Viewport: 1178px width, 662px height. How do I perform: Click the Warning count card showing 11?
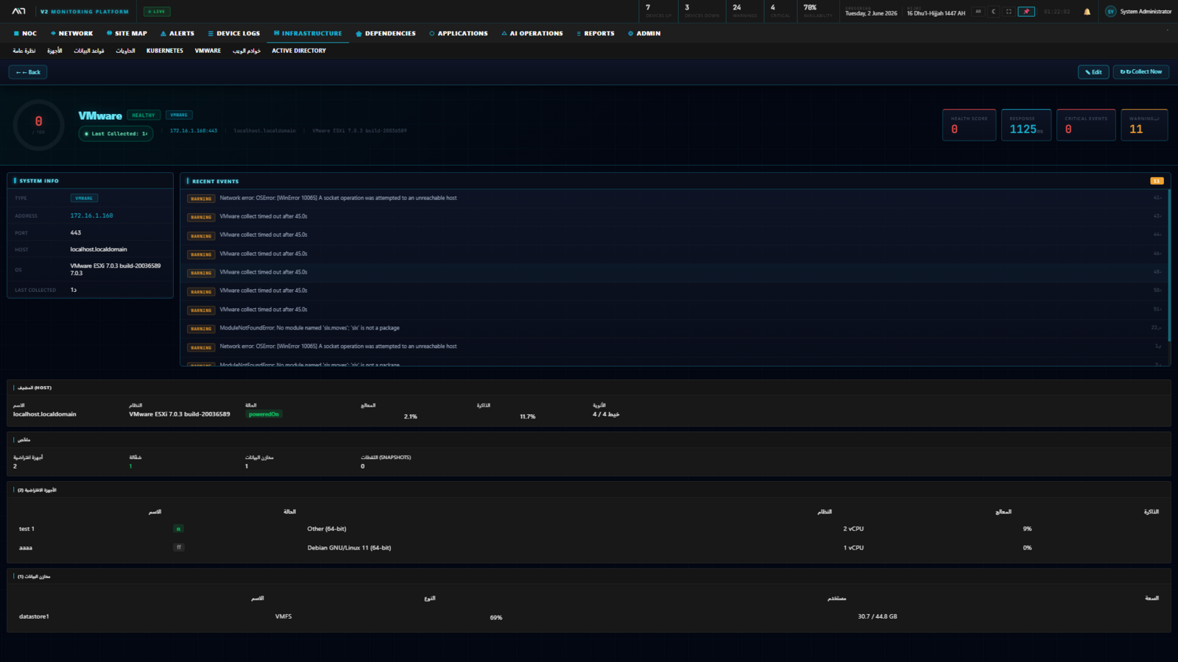click(1144, 125)
